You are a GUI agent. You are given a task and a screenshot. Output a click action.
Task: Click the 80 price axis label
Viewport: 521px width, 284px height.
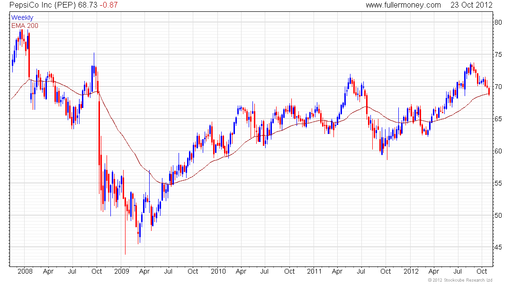498,22
